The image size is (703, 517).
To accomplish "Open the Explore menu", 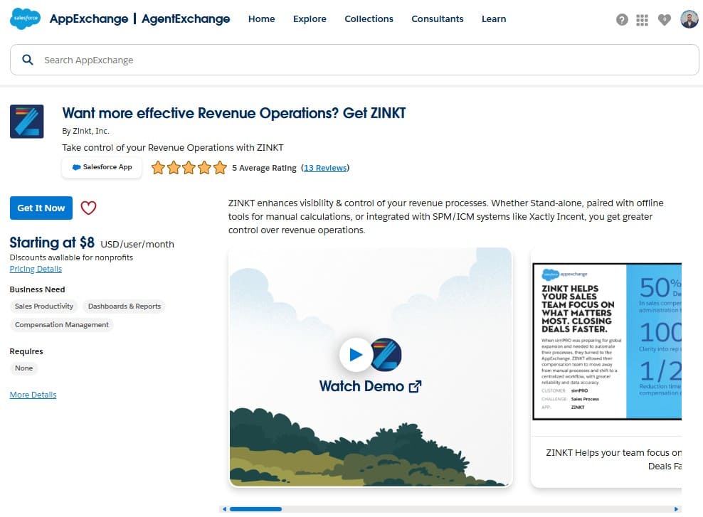I will pos(310,18).
